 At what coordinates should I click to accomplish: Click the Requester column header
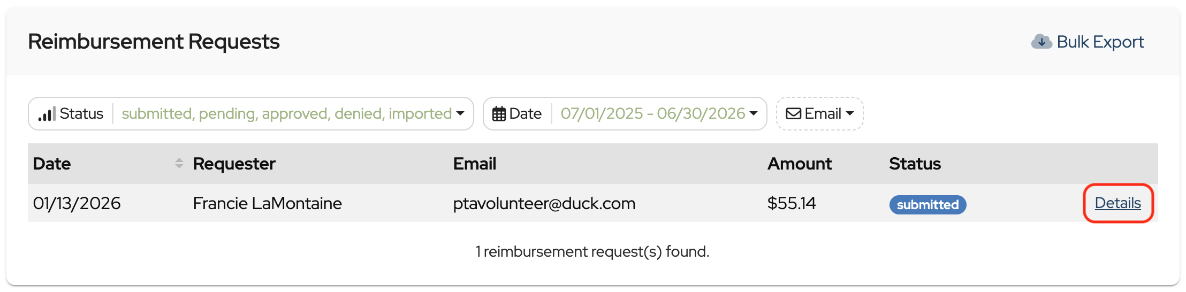pyautogui.click(x=234, y=164)
